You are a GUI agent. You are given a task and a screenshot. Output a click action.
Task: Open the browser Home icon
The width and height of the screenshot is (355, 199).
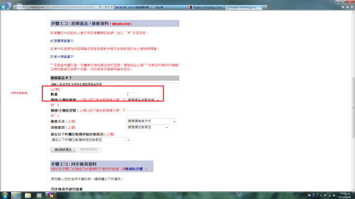tap(343, 7)
